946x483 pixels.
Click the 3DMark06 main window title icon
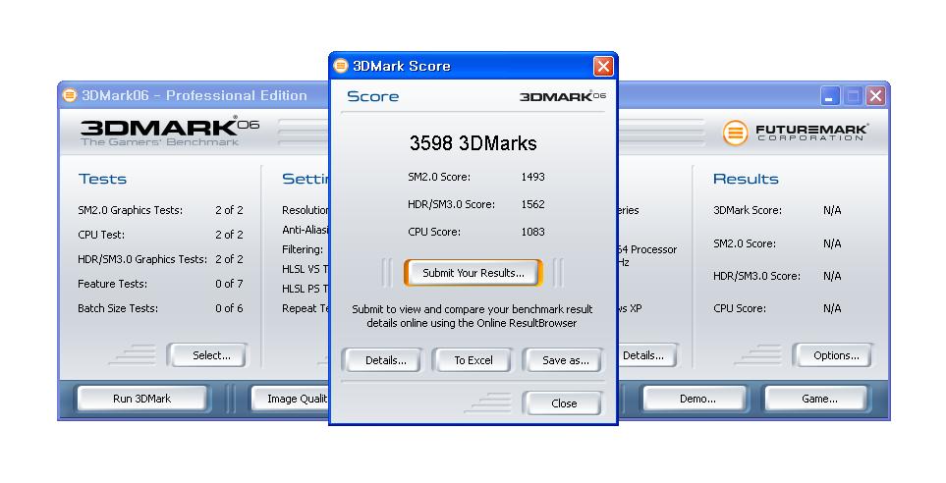[x=70, y=95]
